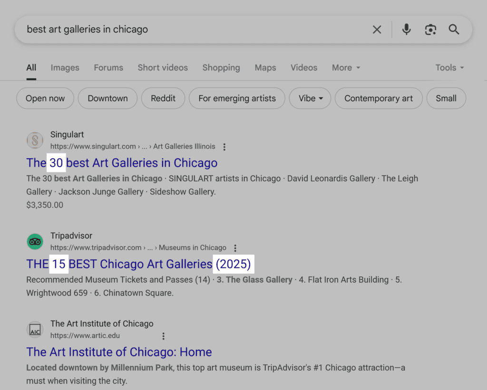This screenshot has height=390, width=487.
Task: Open the Vibe dropdown filter
Action: tap(310, 98)
